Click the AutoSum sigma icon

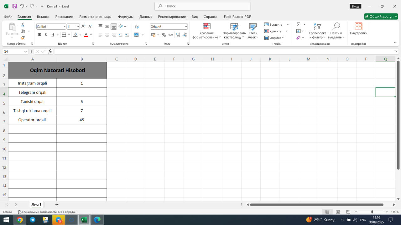(298, 24)
